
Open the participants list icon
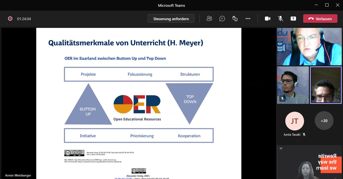(209, 18)
